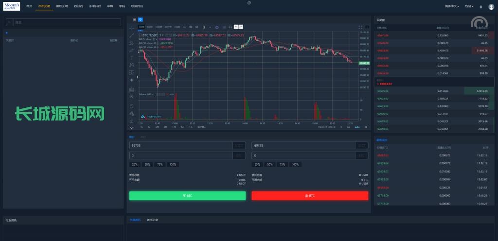Click the back arrow in chart toolbar
The height and width of the screenshot is (241, 498).
pyautogui.click(x=132, y=80)
